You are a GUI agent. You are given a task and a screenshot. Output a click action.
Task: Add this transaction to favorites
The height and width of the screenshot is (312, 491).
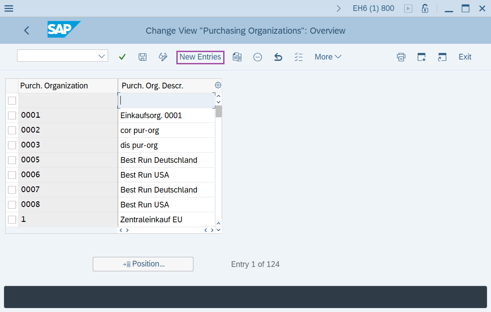point(421,57)
